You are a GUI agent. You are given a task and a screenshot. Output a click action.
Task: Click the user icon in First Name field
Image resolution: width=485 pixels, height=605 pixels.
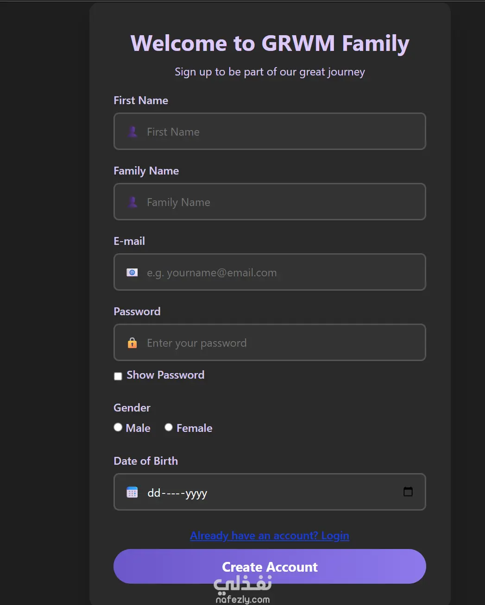(132, 132)
